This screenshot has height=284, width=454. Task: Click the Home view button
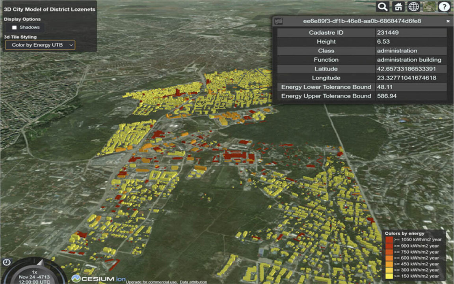(x=398, y=7)
